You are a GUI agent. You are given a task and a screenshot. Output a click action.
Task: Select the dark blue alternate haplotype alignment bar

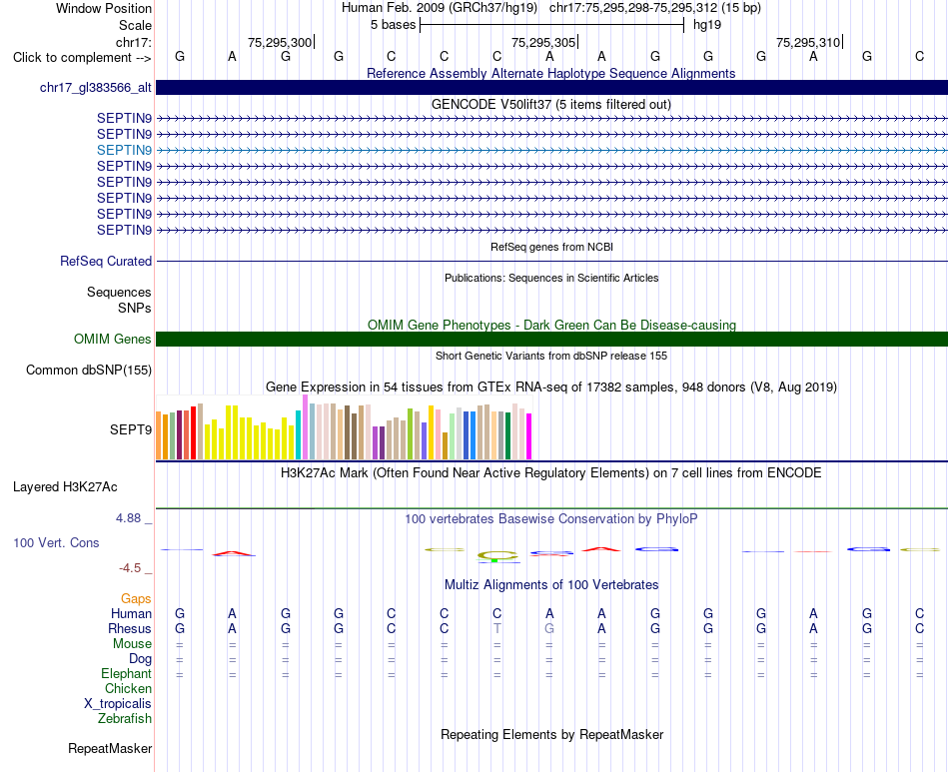coord(551,87)
